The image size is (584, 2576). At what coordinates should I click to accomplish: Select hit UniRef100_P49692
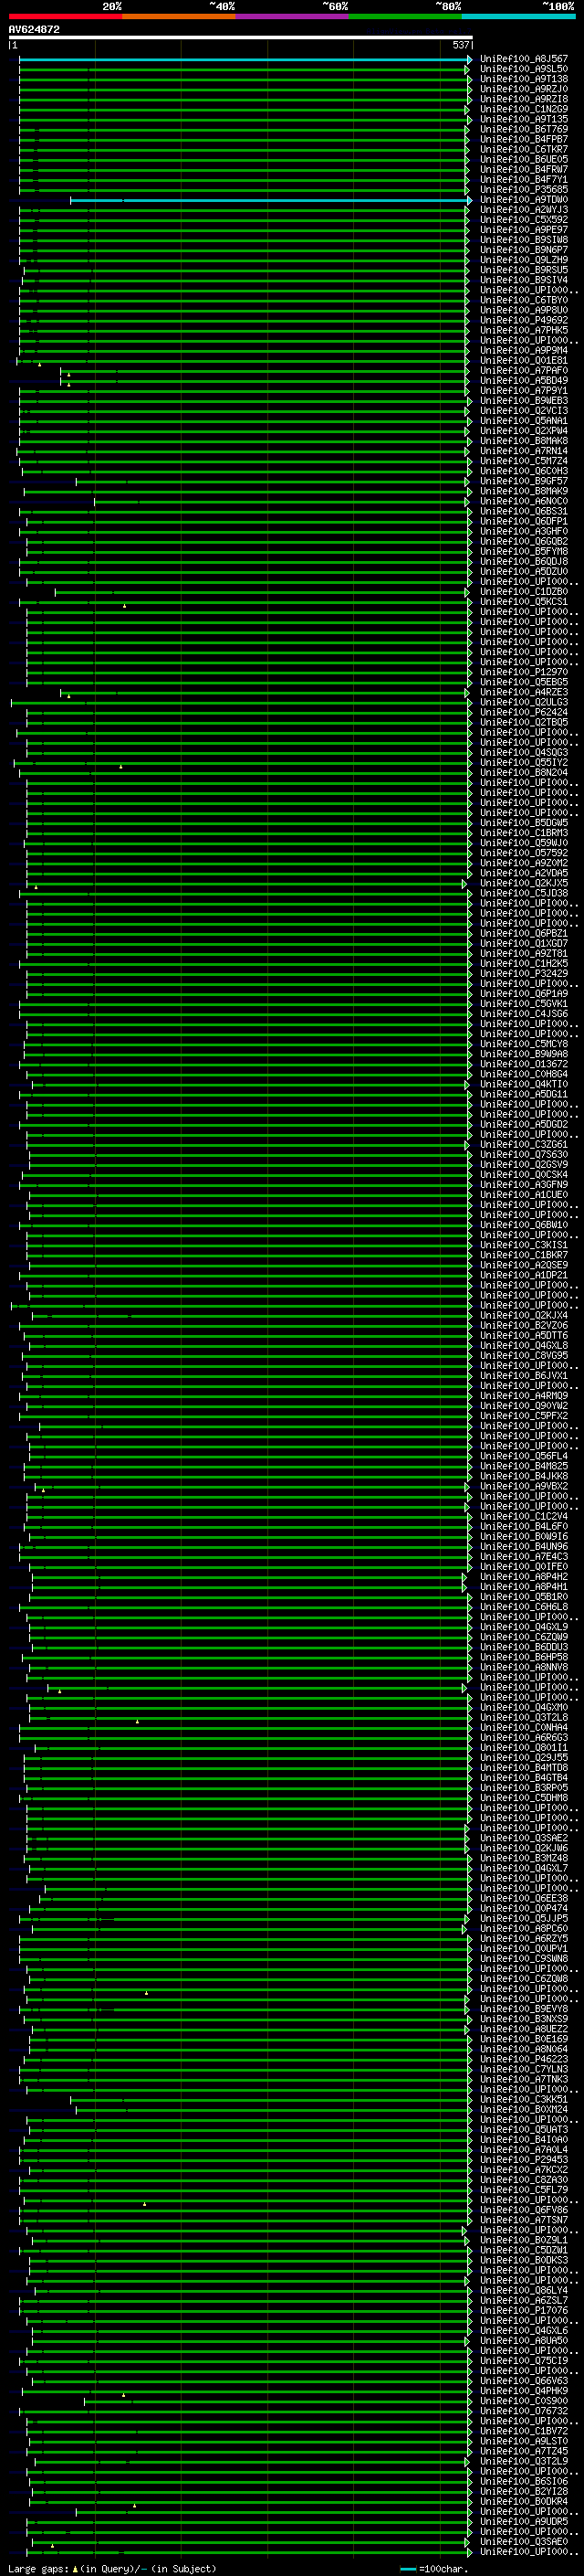point(524,321)
